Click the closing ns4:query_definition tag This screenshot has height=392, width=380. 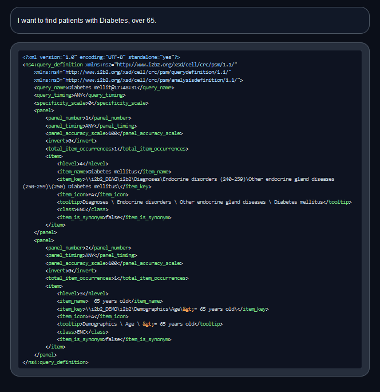(x=56, y=362)
